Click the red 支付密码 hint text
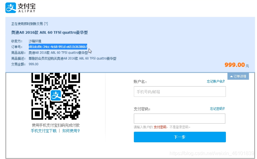Screen dimensions: 257x159 (160, 127)
